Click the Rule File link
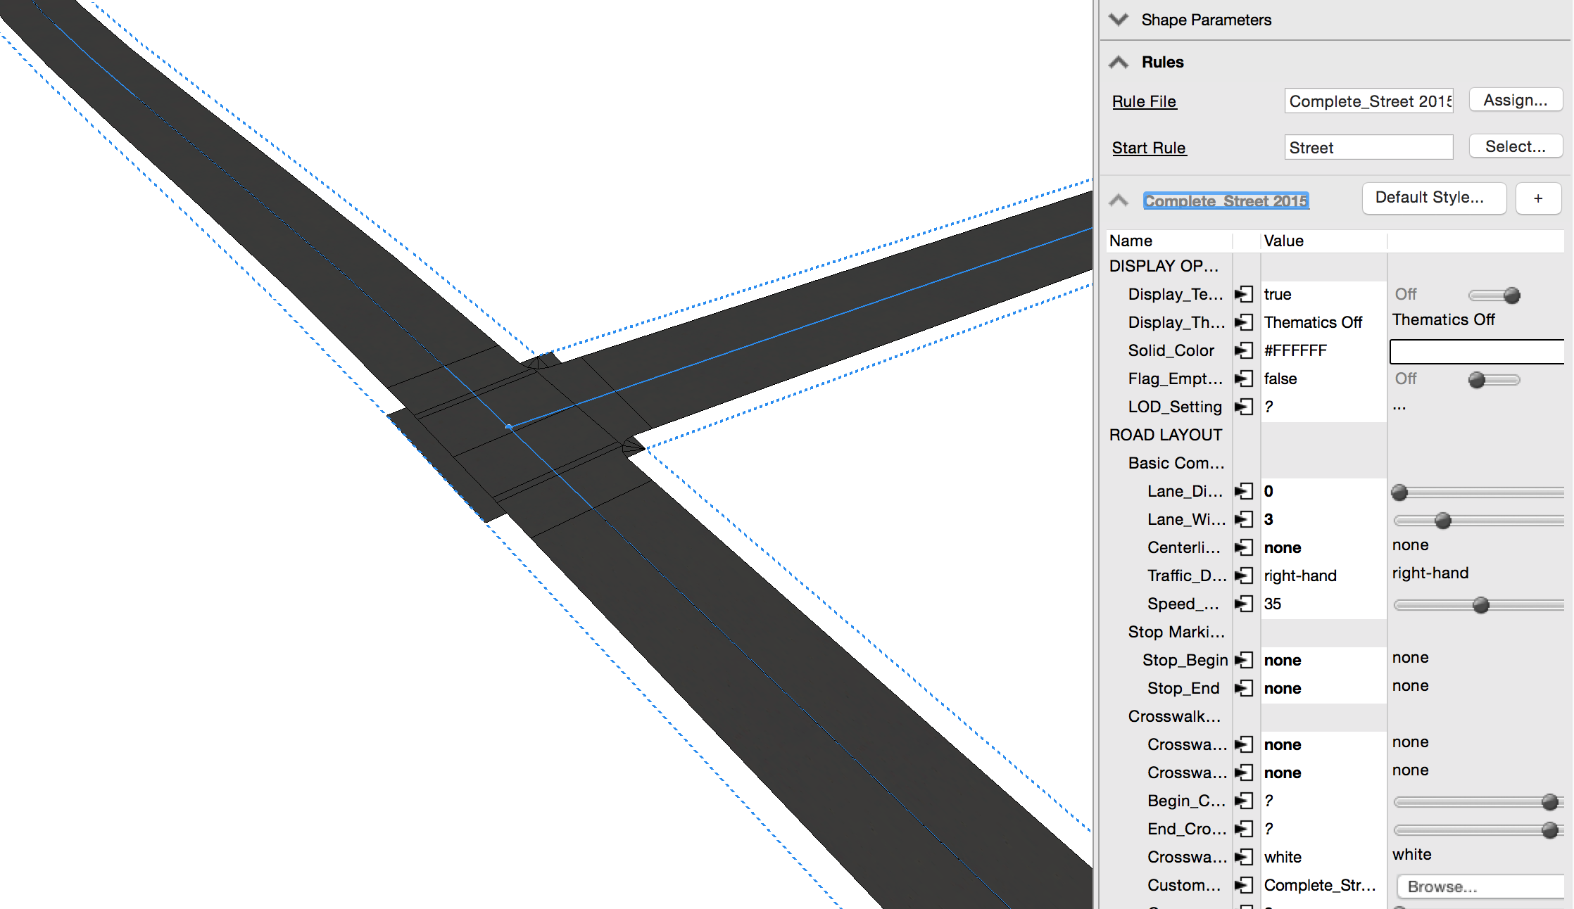 (x=1144, y=101)
